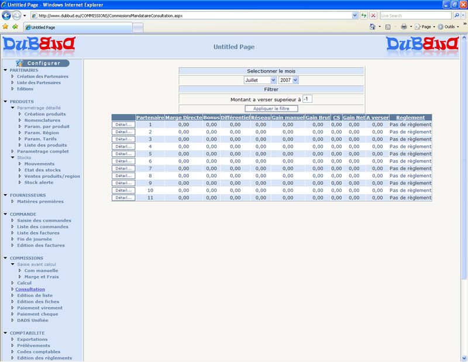Open the Liste des factures link

[x=38, y=233]
